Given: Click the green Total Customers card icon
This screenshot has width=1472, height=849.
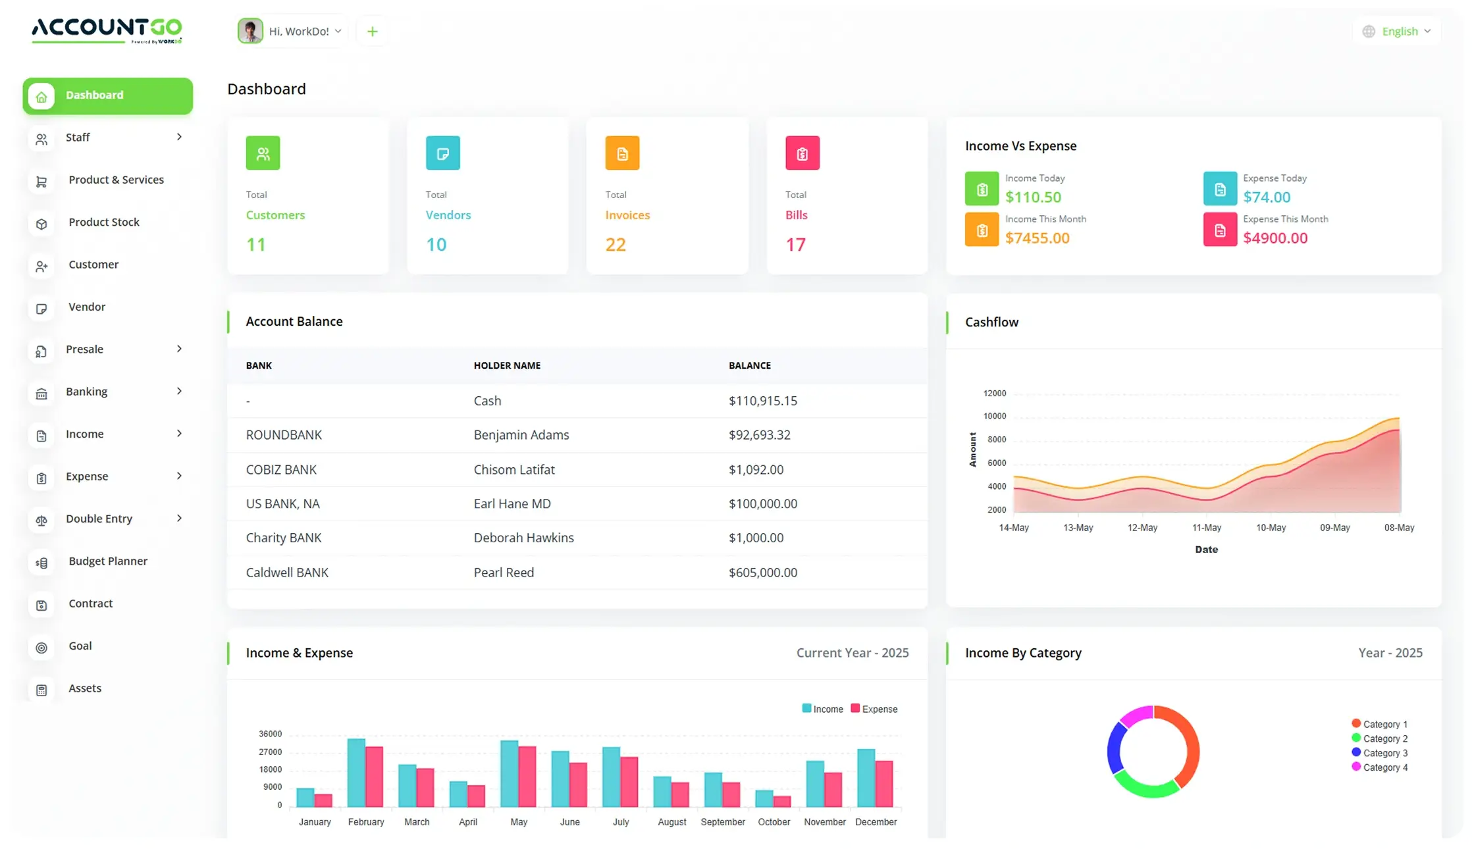Looking at the screenshot, I should tap(263, 153).
